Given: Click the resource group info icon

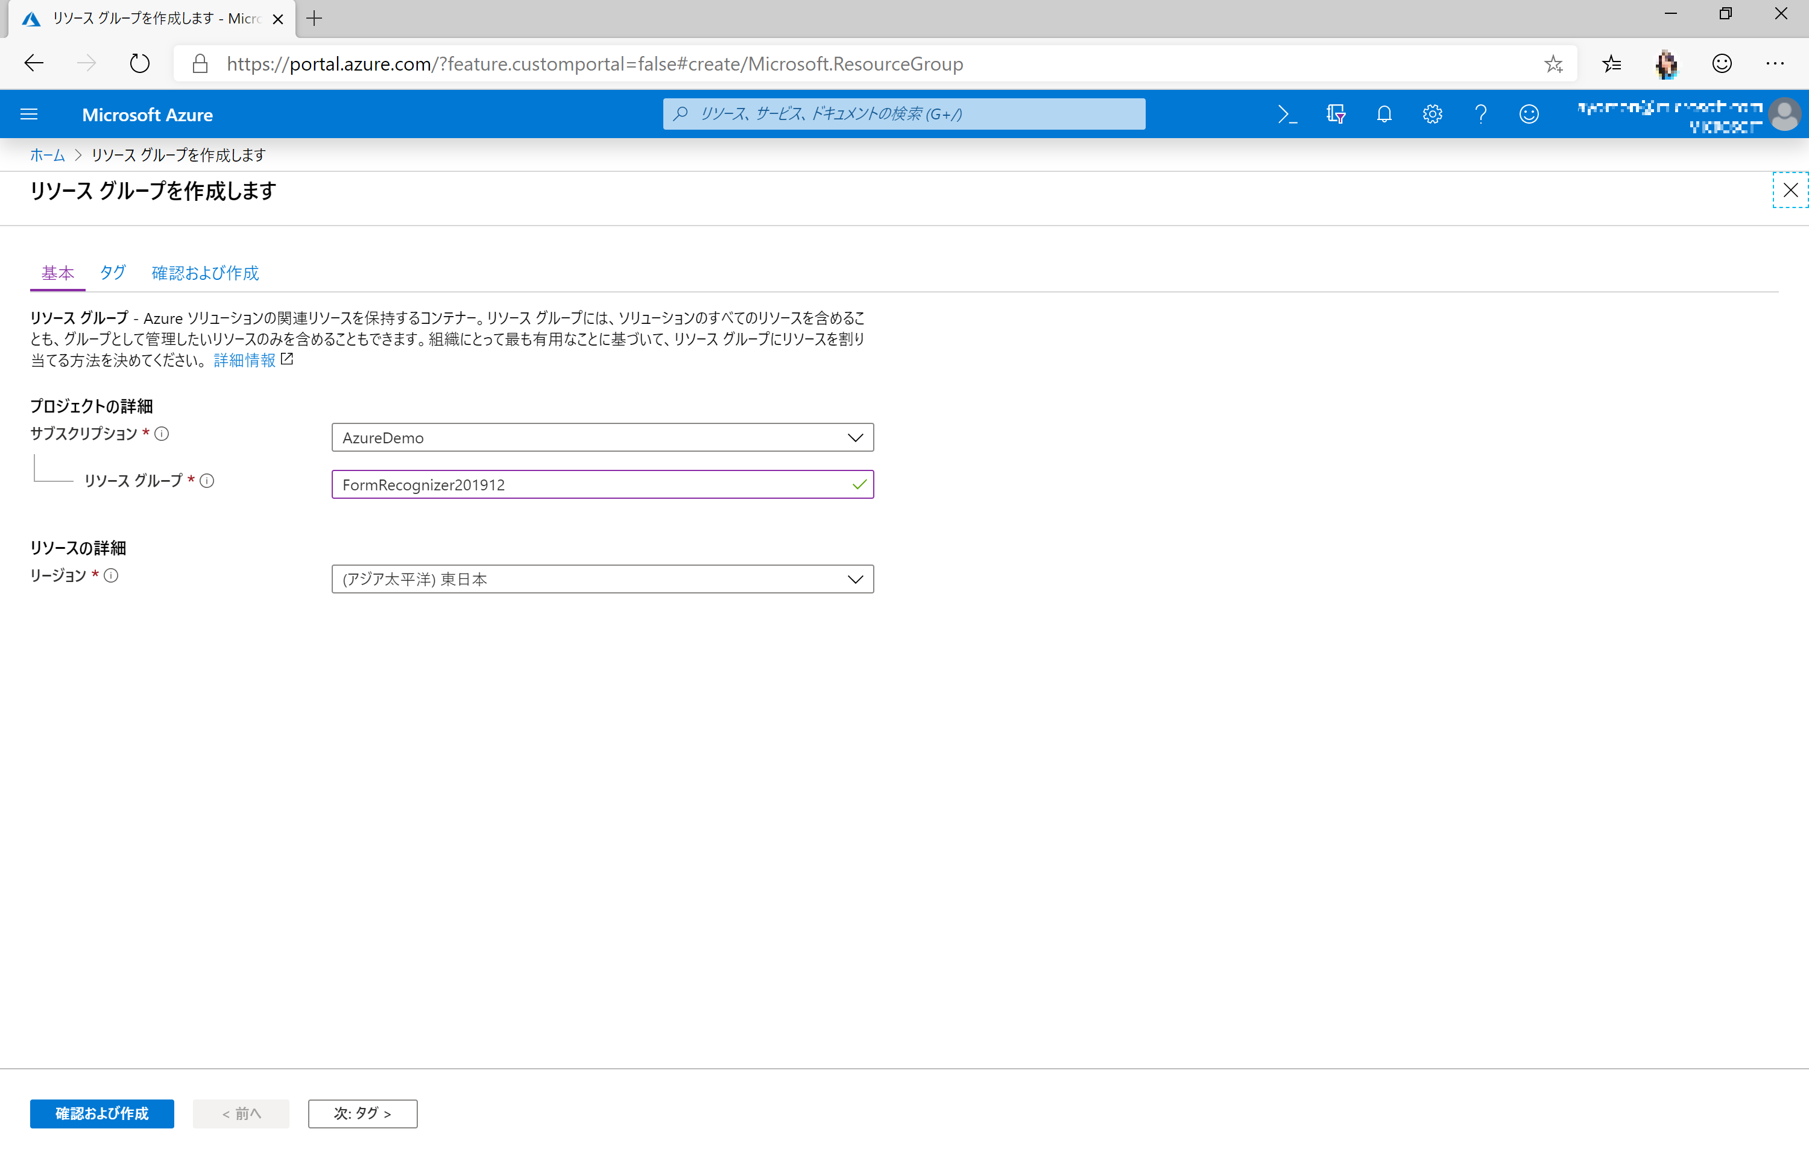Looking at the screenshot, I should point(207,481).
